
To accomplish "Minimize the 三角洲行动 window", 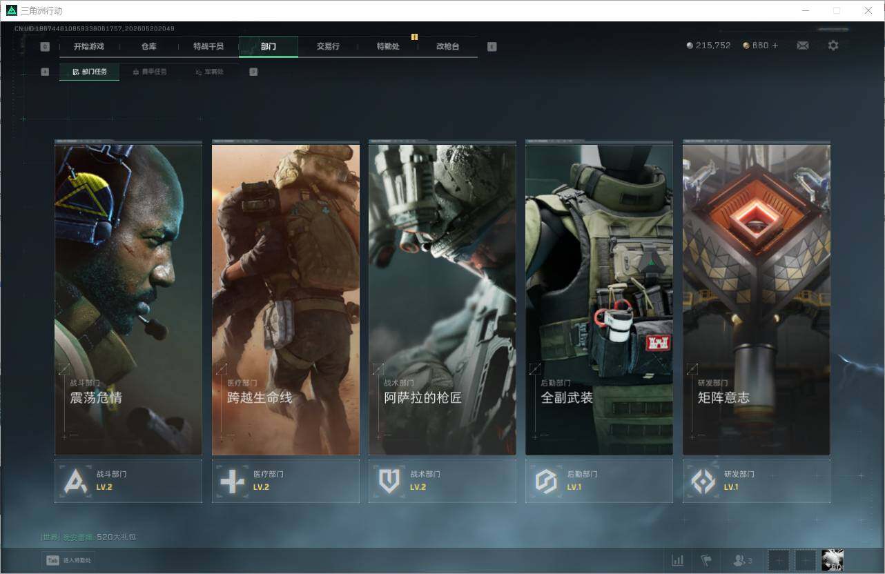I will (x=805, y=10).
